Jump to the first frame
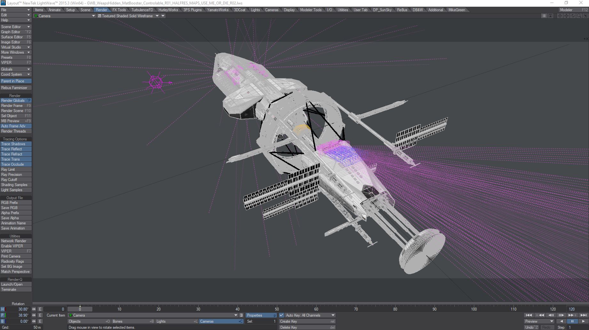The height and width of the screenshot is (330, 589). (x=529, y=315)
